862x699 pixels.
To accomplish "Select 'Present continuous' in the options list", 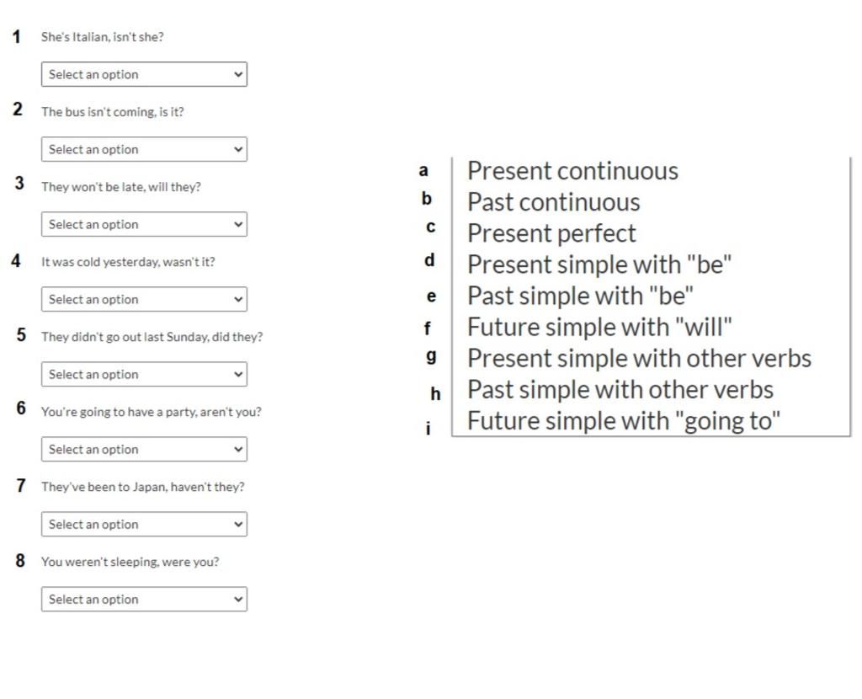I will click(572, 171).
